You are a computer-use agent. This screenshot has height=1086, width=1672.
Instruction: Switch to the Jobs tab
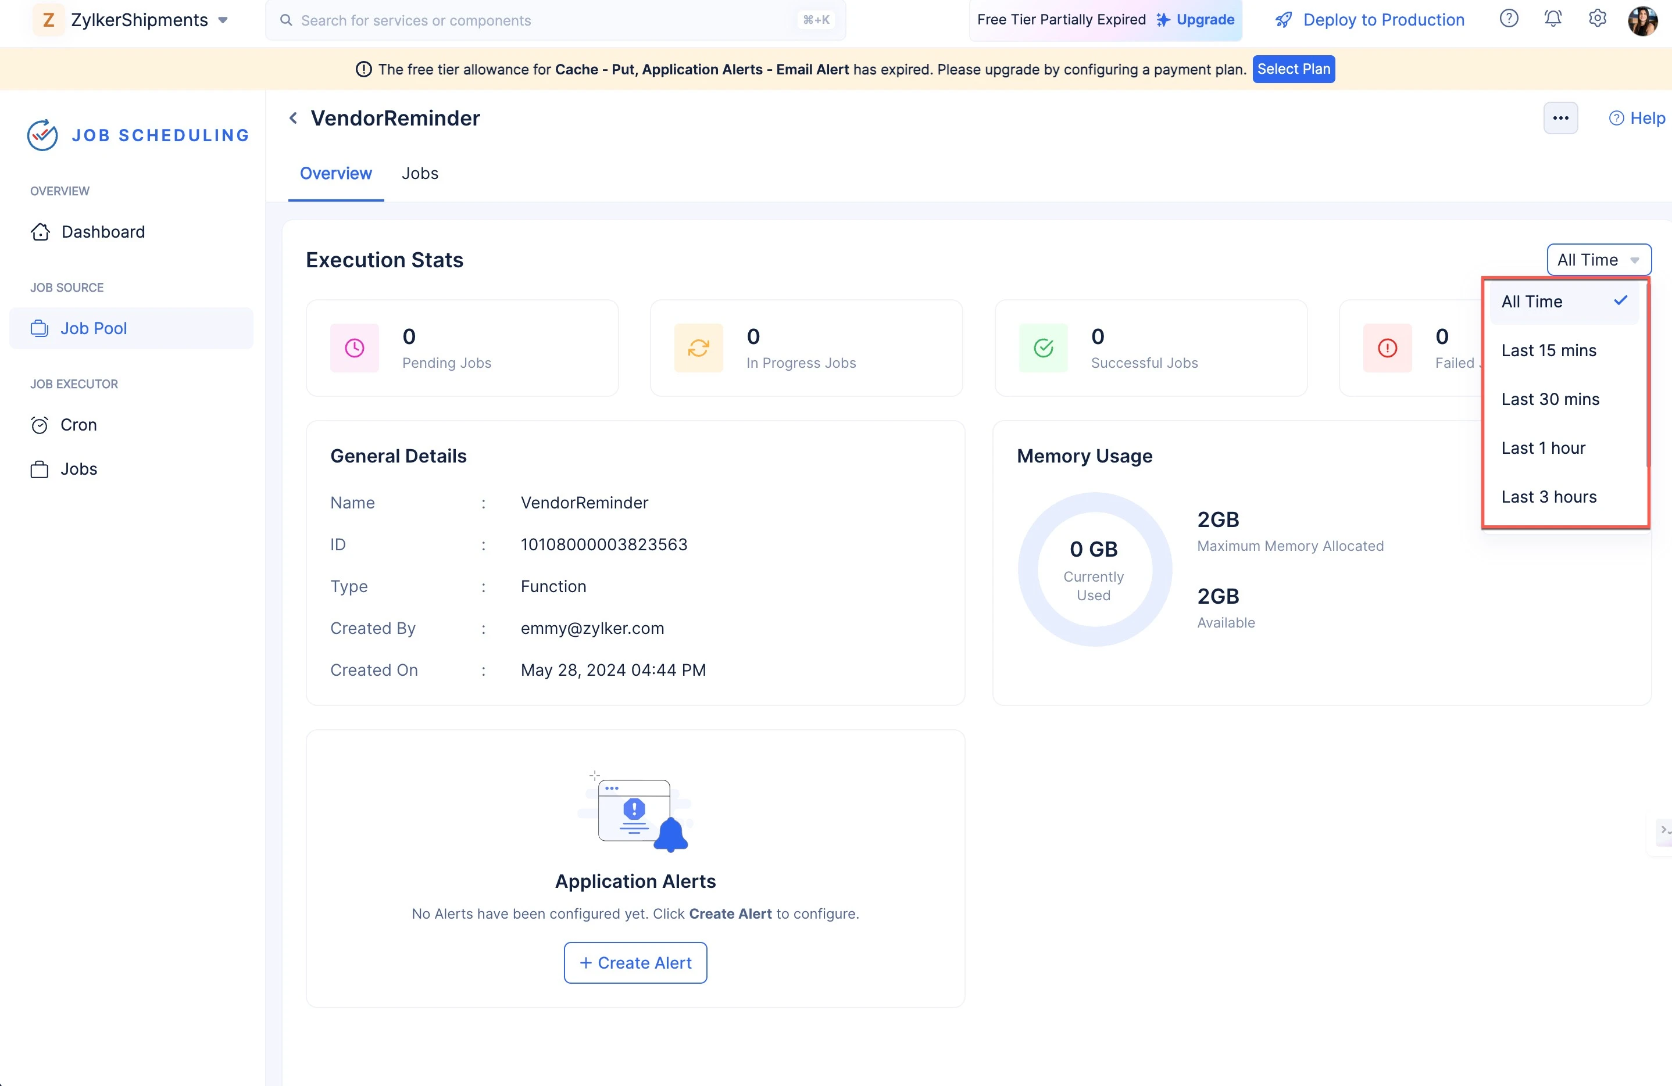(x=419, y=173)
